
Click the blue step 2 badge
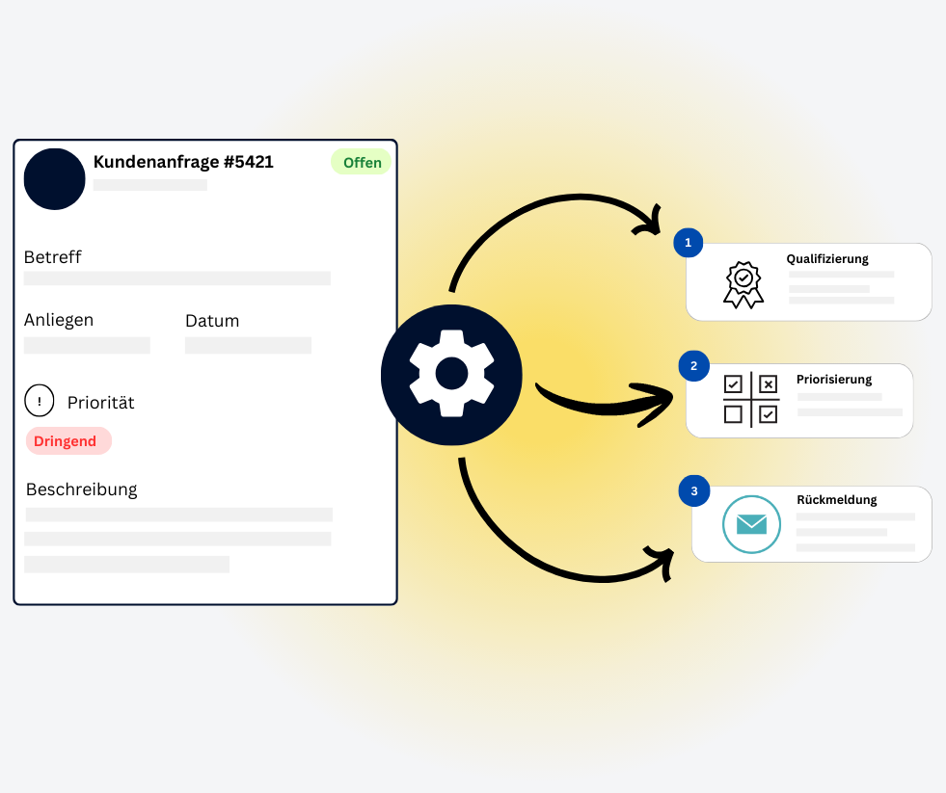(x=693, y=366)
